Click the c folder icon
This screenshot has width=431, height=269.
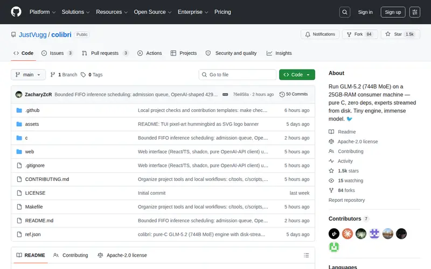click(x=19, y=138)
